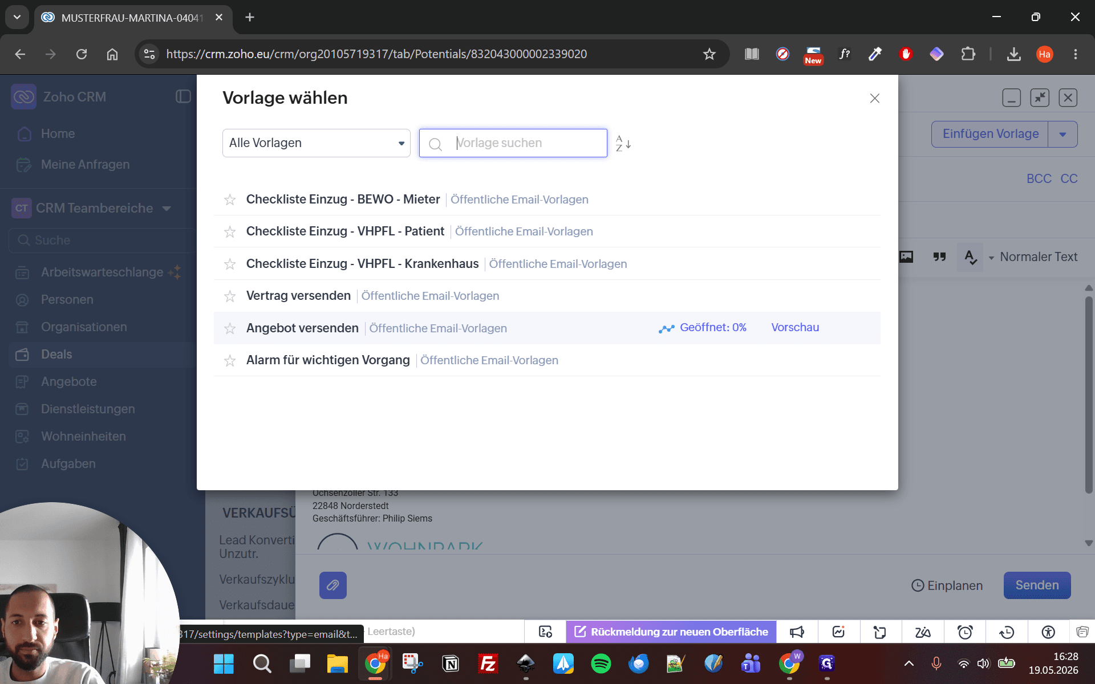Open Vorschau for Angebot versenden
The height and width of the screenshot is (684, 1095).
[x=795, y=327]
